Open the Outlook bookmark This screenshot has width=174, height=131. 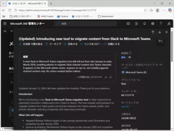[x=62, y=16]
